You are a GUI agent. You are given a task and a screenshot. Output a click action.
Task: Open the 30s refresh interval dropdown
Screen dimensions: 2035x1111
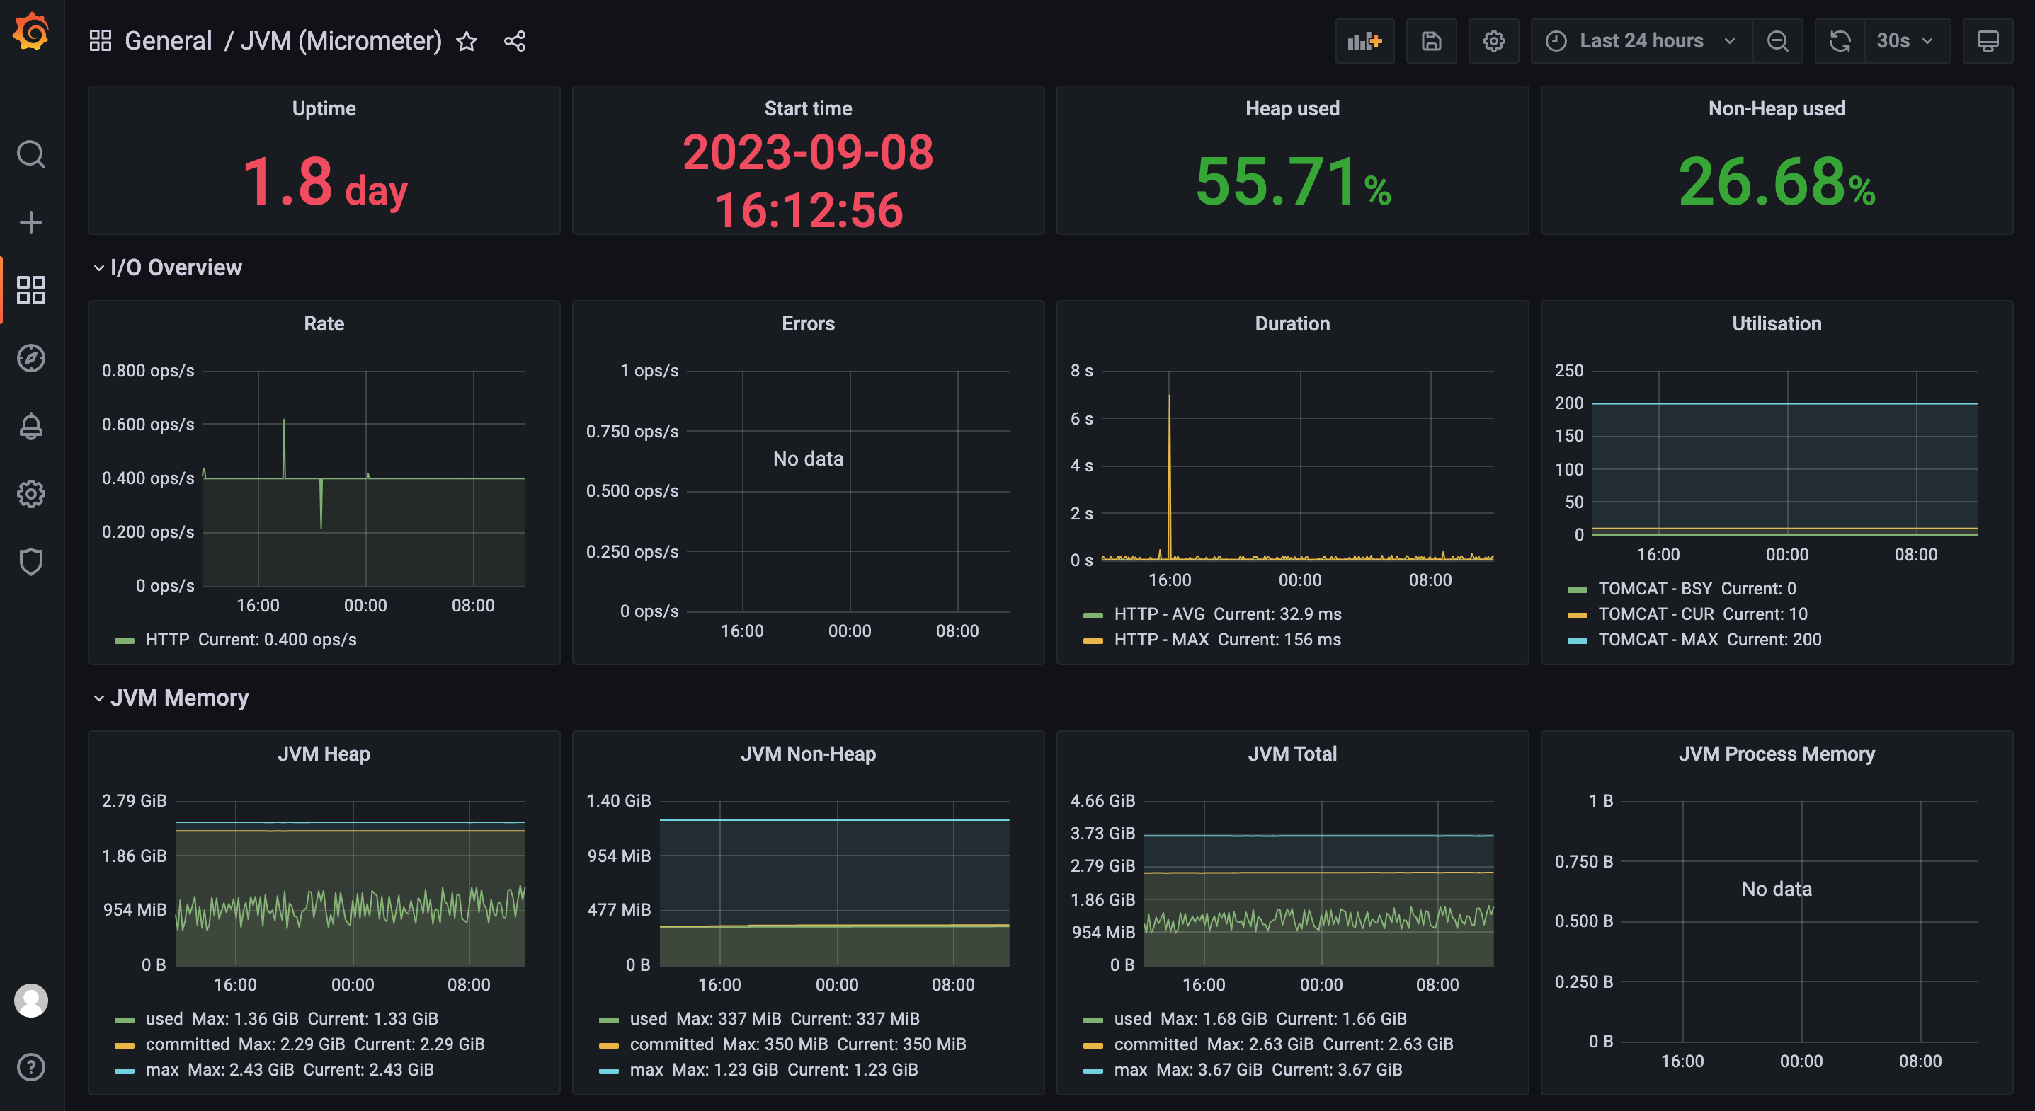1907,41
